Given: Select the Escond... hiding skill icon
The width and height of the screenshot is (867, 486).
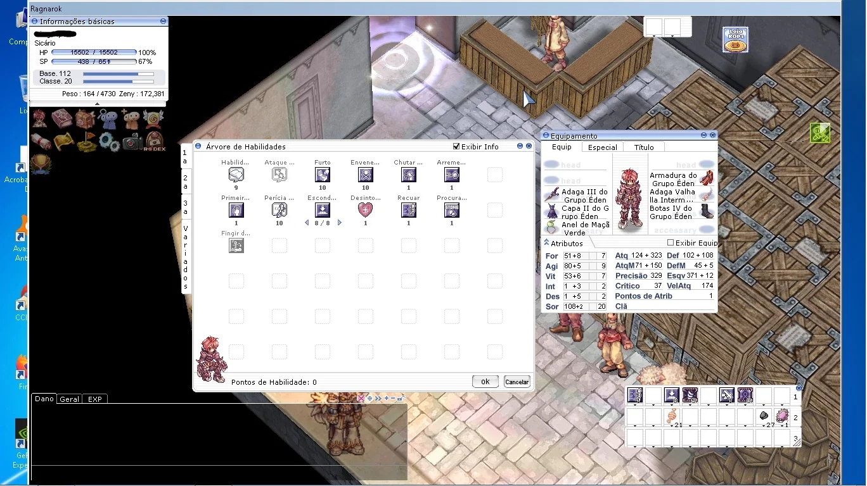Looking at the screenshot, I should 323,210.
